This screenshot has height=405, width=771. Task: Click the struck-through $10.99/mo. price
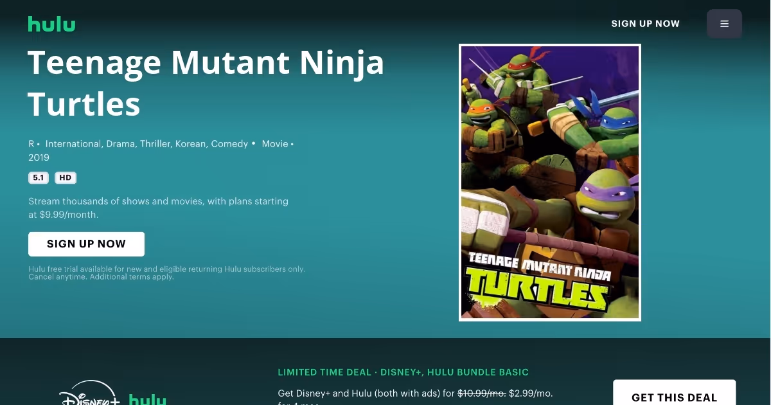click(x=482, y=393)
